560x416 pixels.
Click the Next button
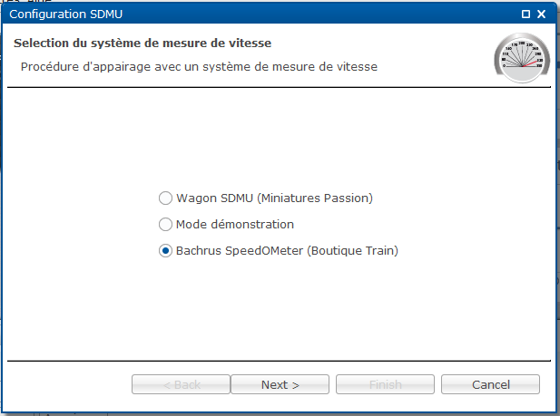point(280,384)
